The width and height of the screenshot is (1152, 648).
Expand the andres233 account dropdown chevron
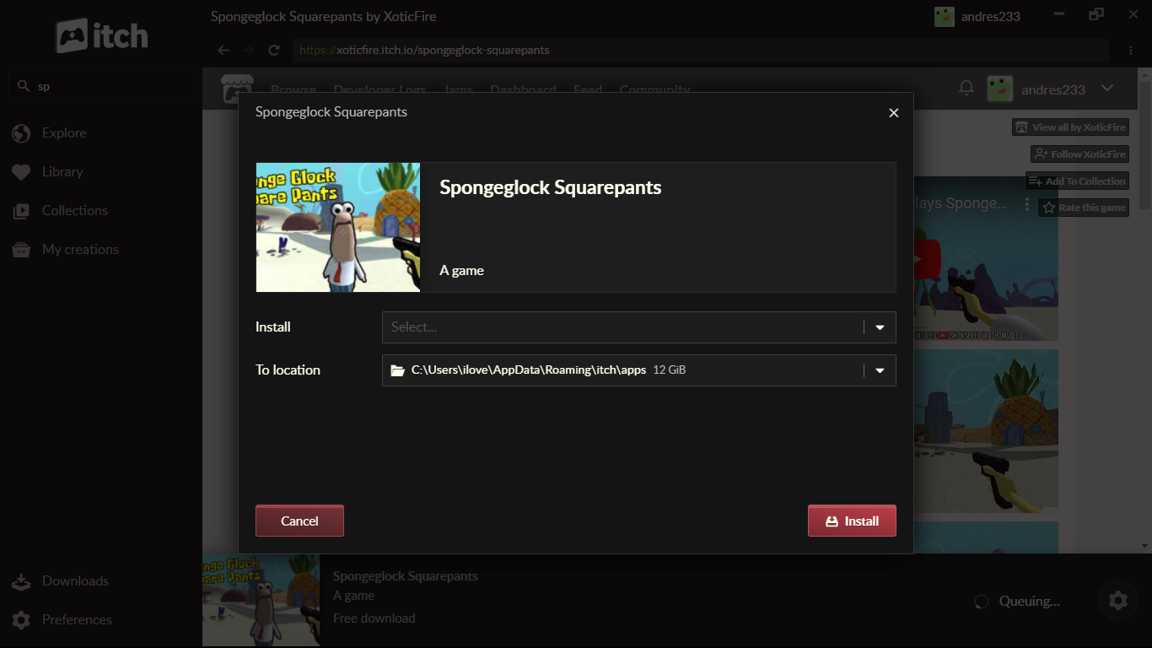(1107, 88)
